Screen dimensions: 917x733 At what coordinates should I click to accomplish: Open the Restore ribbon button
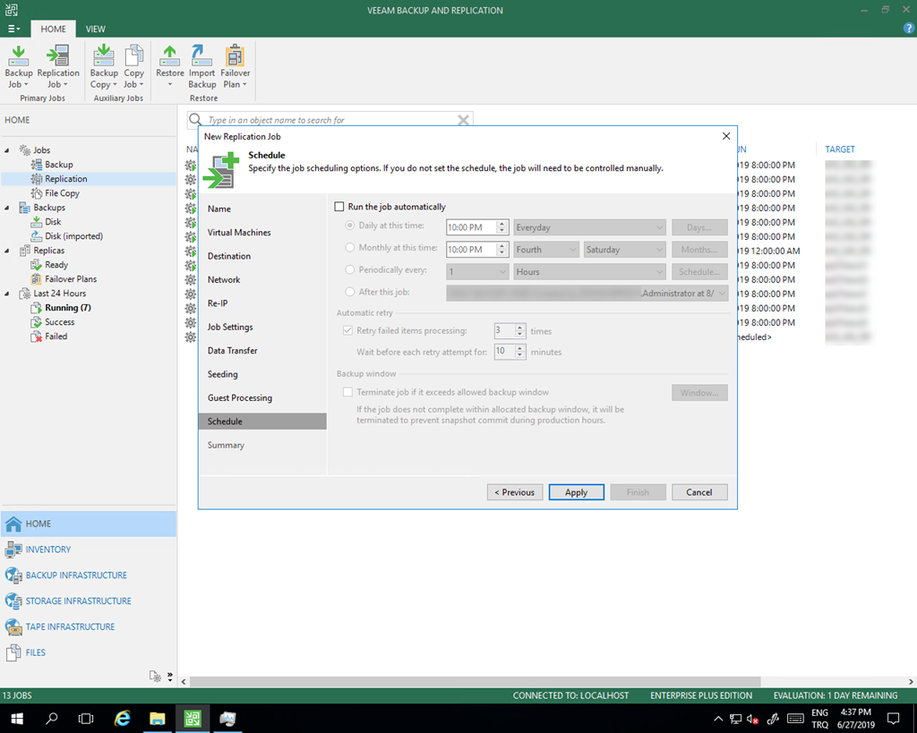pos(169,66)
